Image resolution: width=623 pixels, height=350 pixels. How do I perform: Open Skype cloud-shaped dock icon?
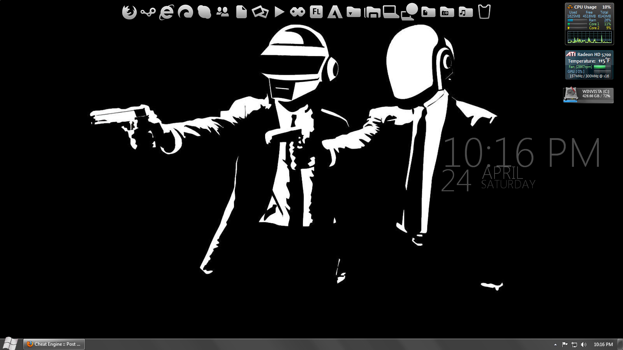click(x=204, y=12)
